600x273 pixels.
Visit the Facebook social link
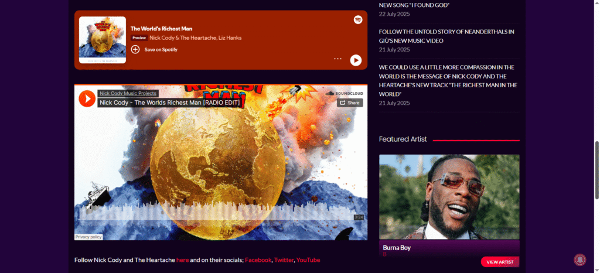point(258,260)
